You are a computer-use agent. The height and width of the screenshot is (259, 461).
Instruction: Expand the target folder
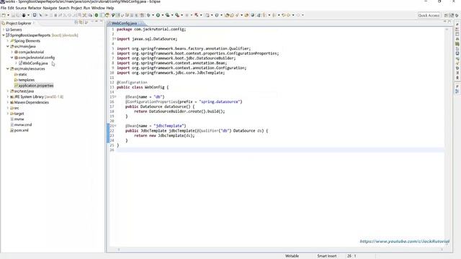[8, 114]
